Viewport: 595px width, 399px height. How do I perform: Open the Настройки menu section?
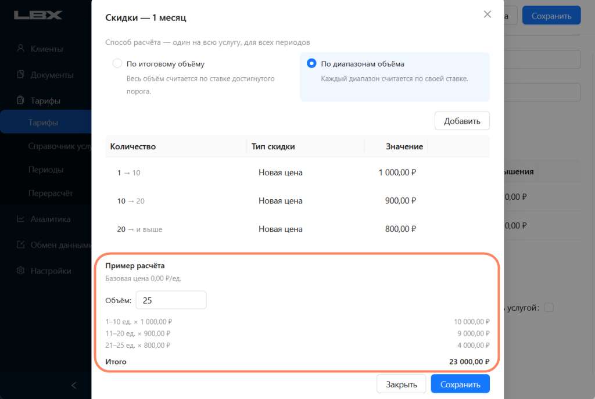pos(45,271)
